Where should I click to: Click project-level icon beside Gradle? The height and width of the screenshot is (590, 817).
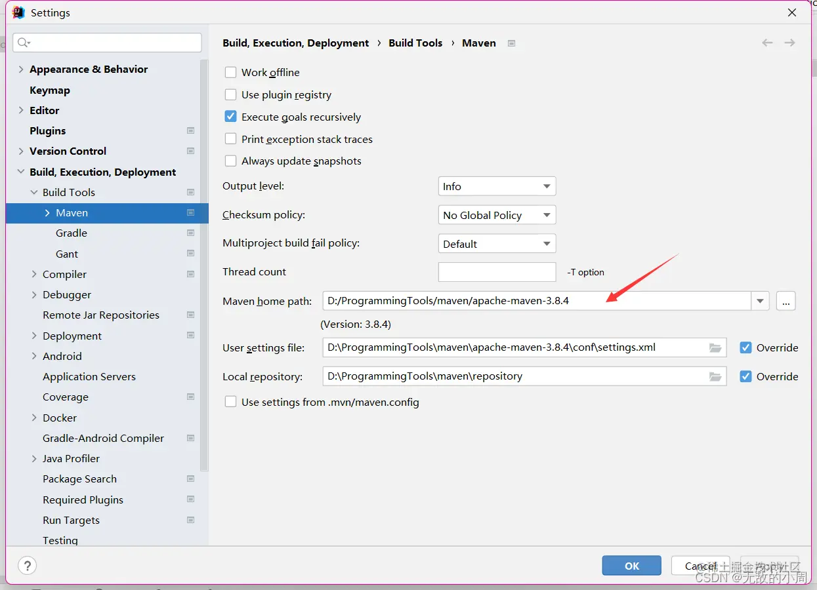(x=190, y=233)
